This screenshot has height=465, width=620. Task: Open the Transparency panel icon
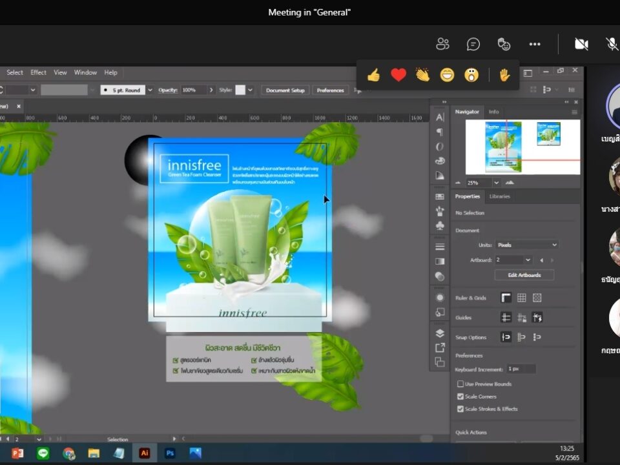coord(440,276)
